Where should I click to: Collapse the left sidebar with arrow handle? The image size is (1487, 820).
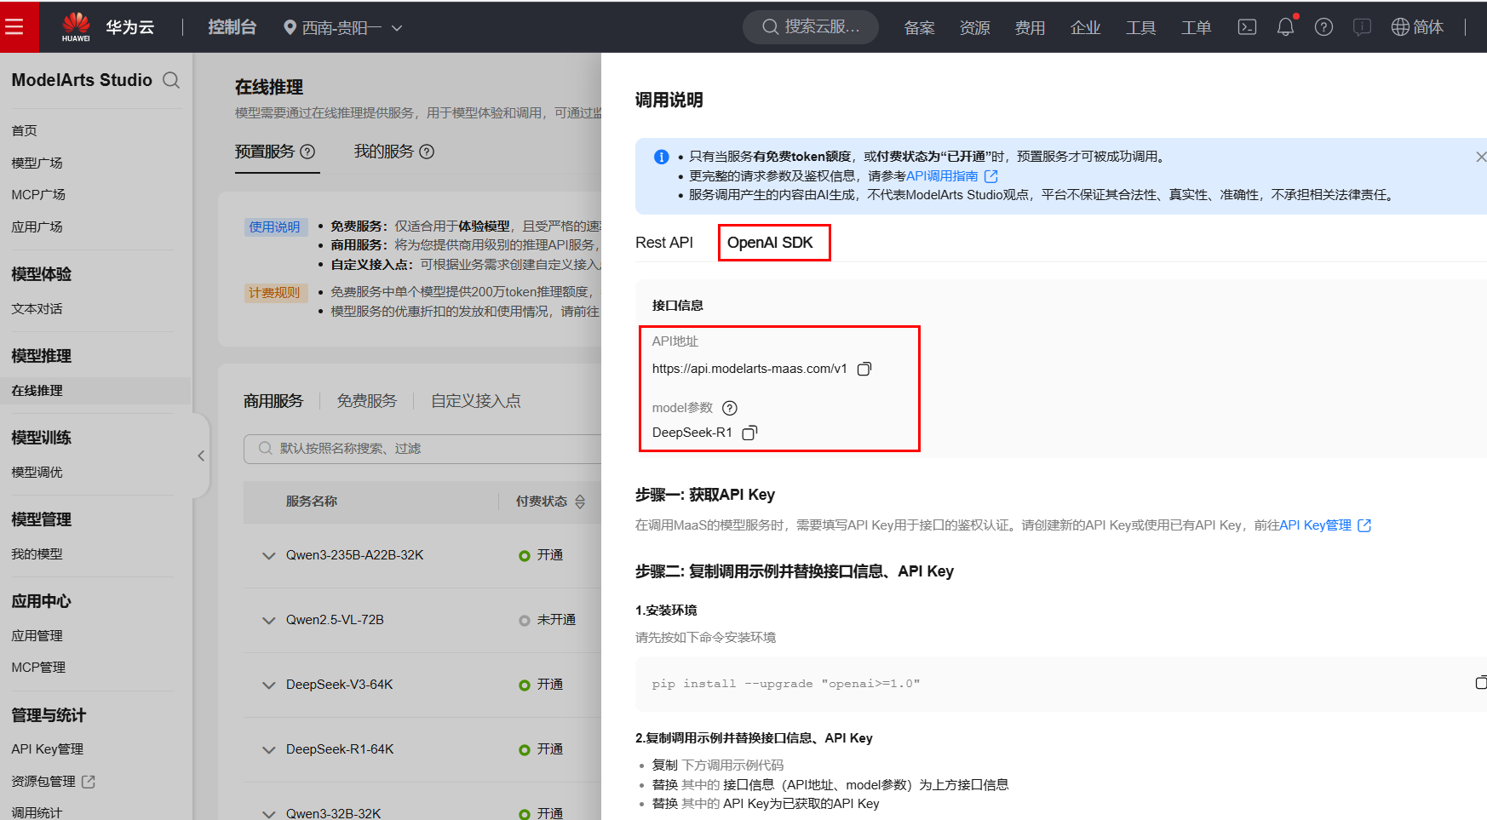pos(201,456)
